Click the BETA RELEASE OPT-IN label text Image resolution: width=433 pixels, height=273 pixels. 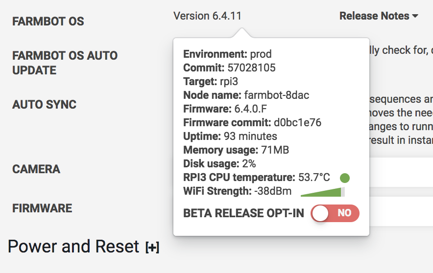[x=243, y=213]
